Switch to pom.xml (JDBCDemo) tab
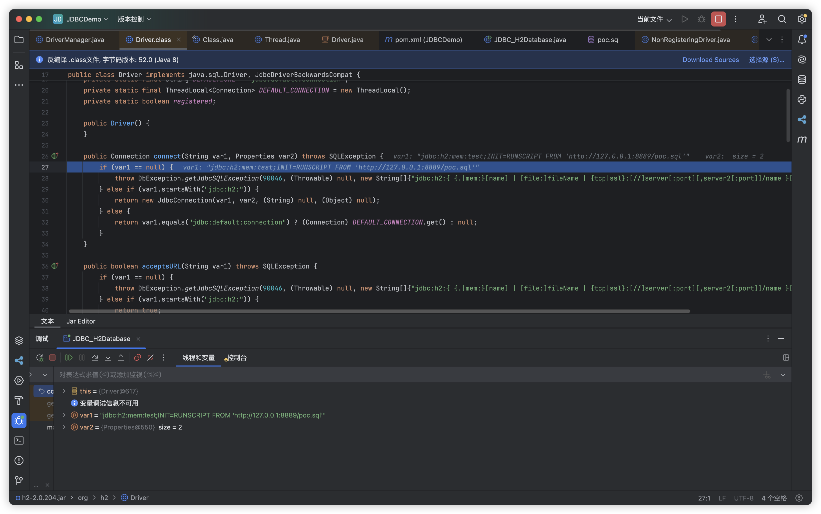 coord(423,40)
